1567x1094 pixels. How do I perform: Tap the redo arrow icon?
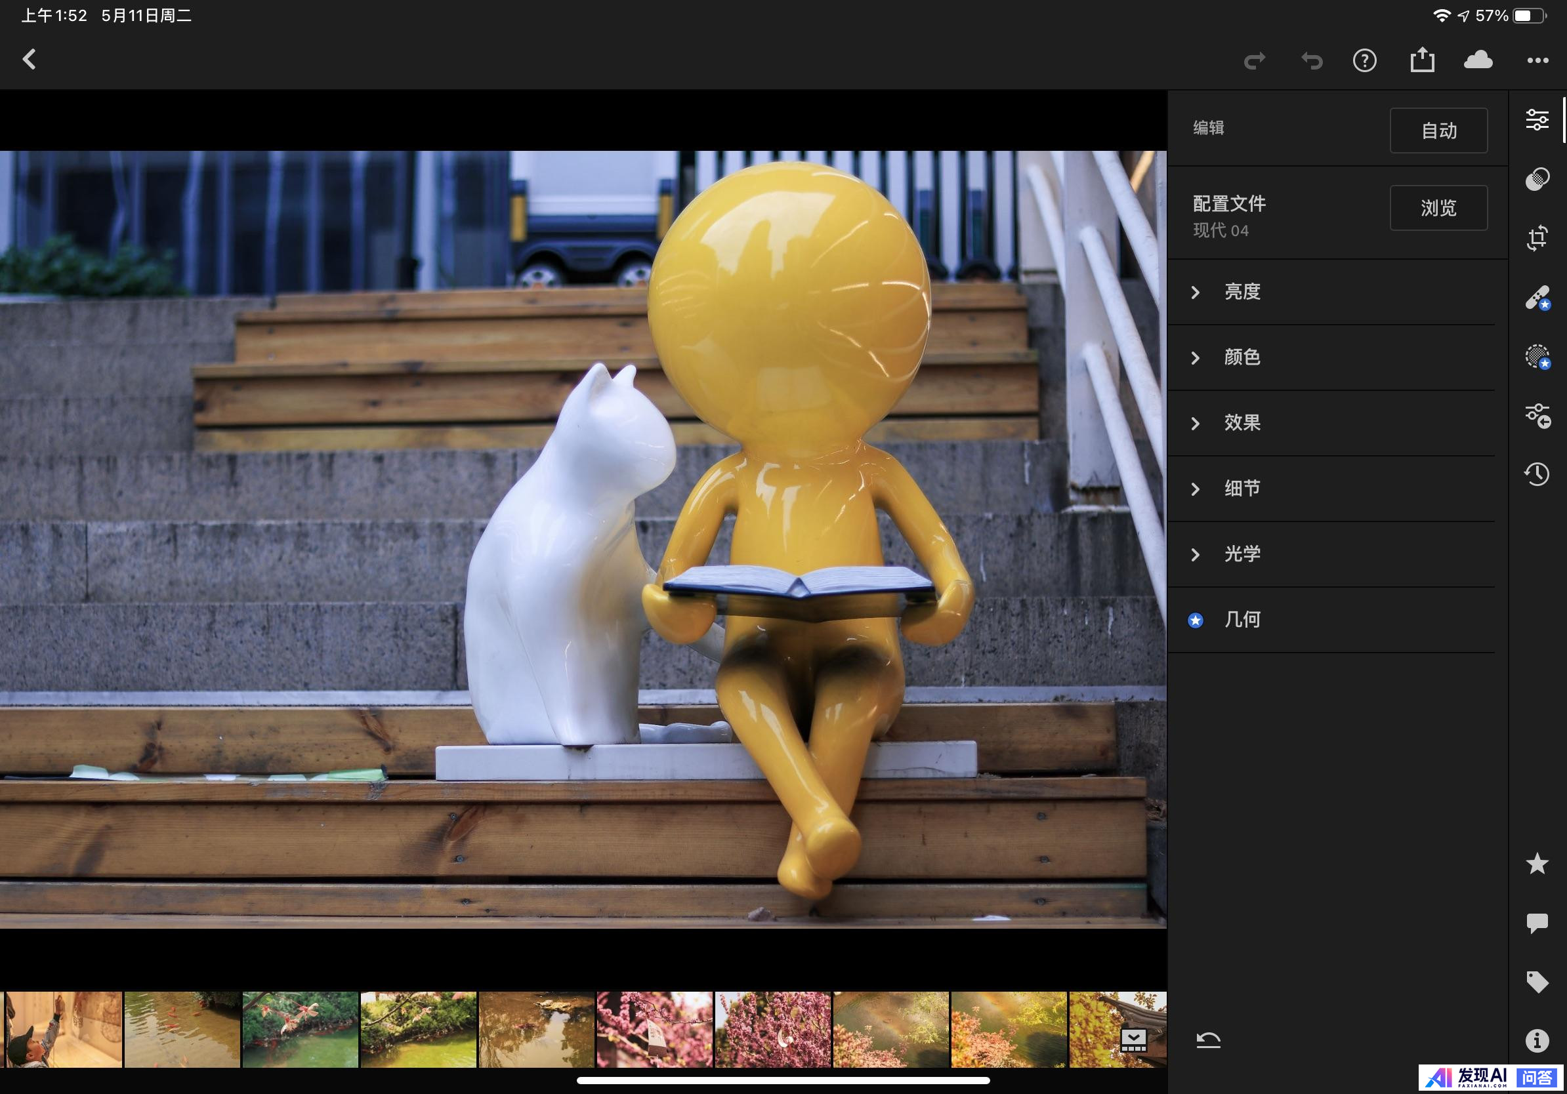click(x=1255, y=61)
